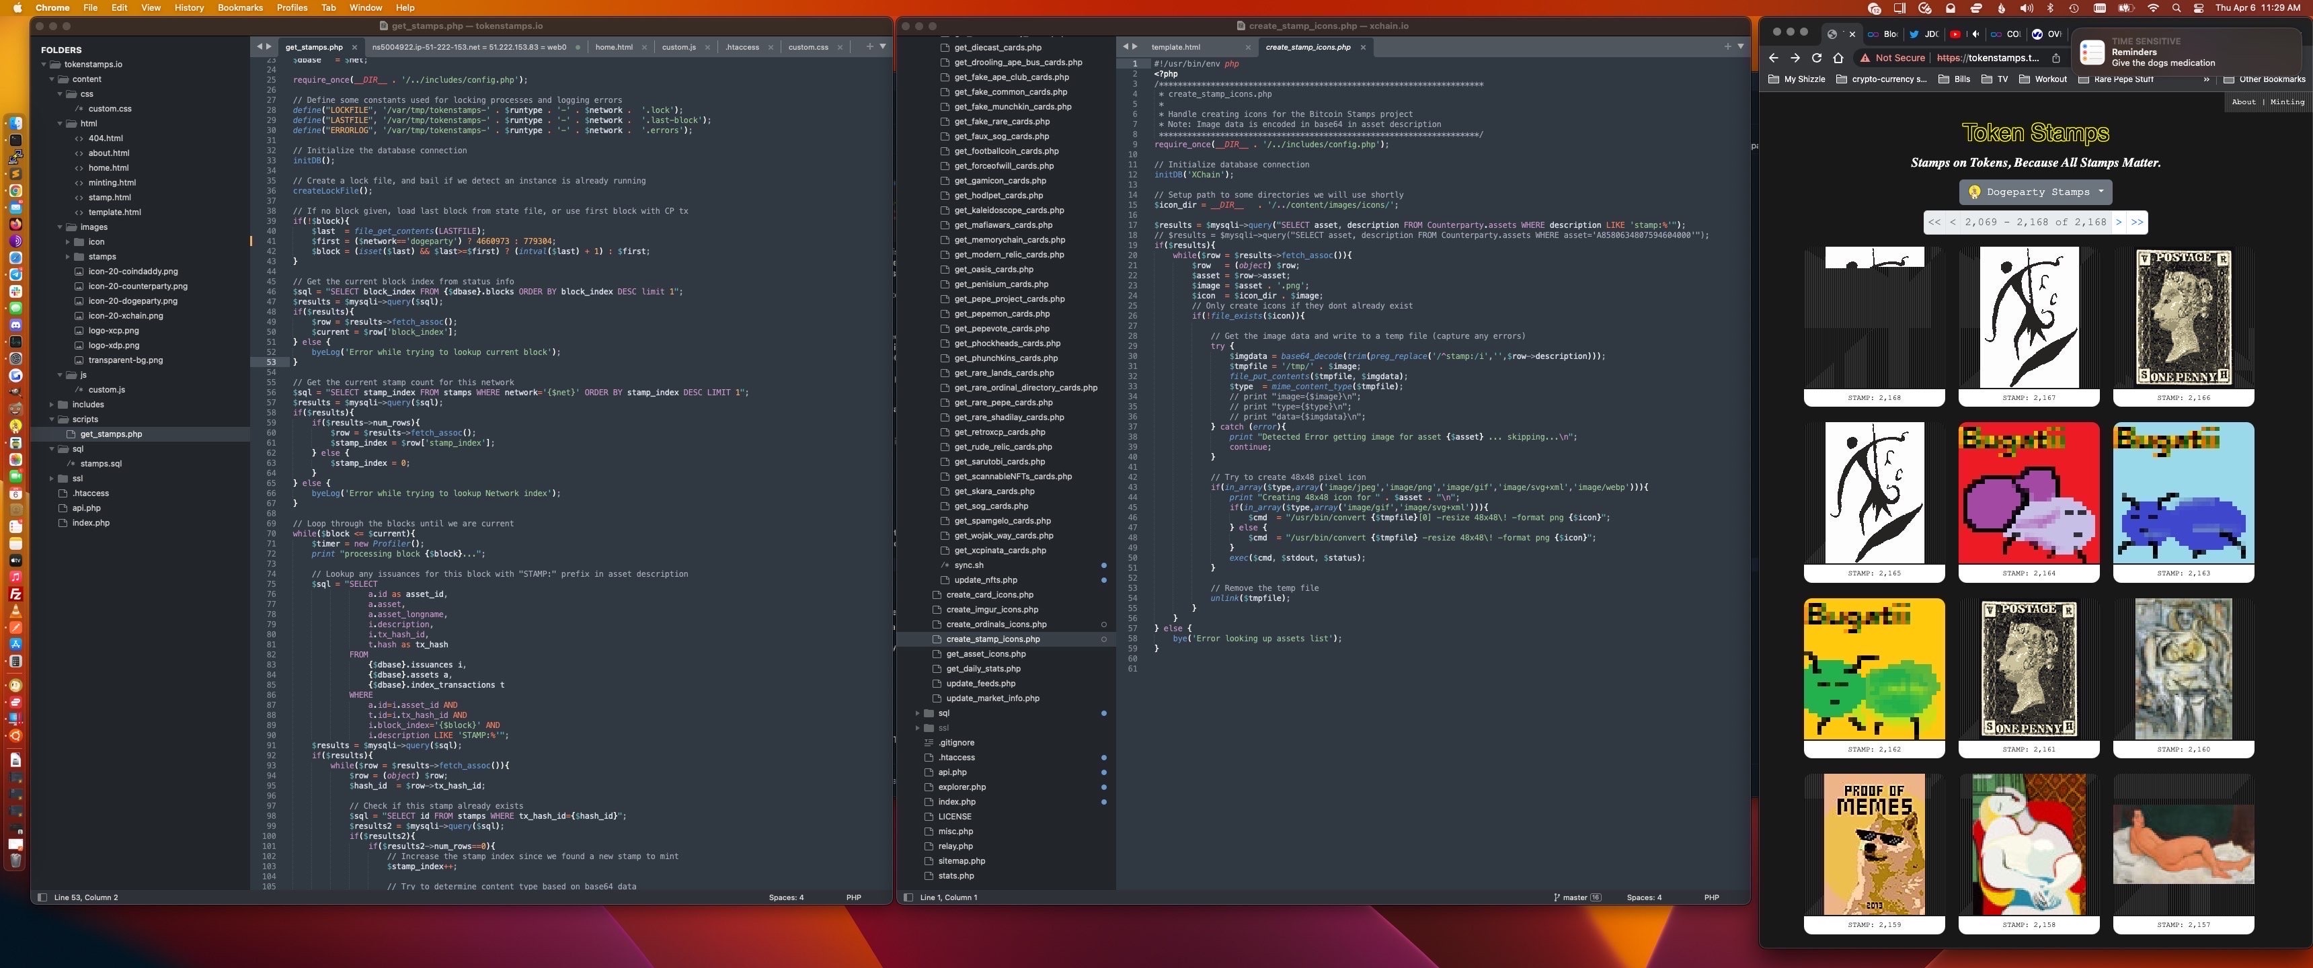Click the share icon in Chrome's address bar
Image resolution: width=2313 pixels, height=968 pixels.
click(x=2056, y=57)
